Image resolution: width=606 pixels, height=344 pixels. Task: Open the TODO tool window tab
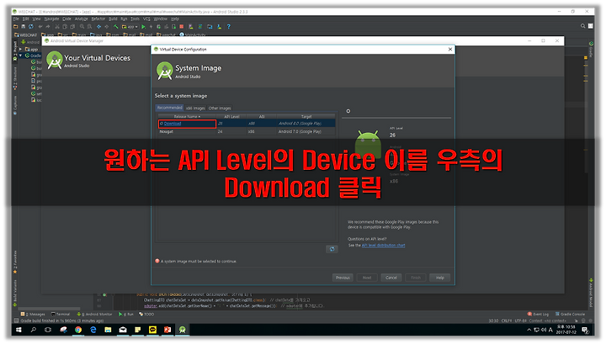point(146,315)
